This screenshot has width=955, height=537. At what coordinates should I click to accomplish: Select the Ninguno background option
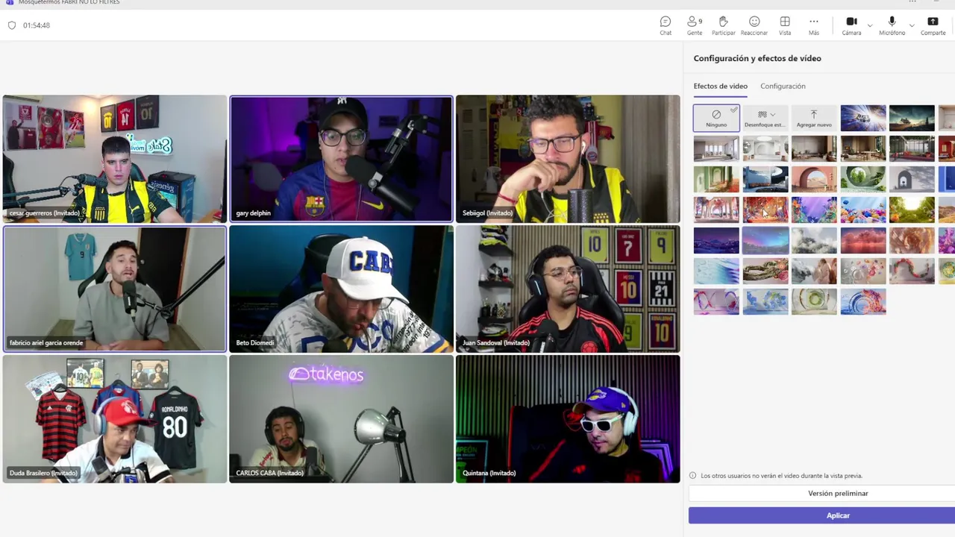tap(716, 118)
